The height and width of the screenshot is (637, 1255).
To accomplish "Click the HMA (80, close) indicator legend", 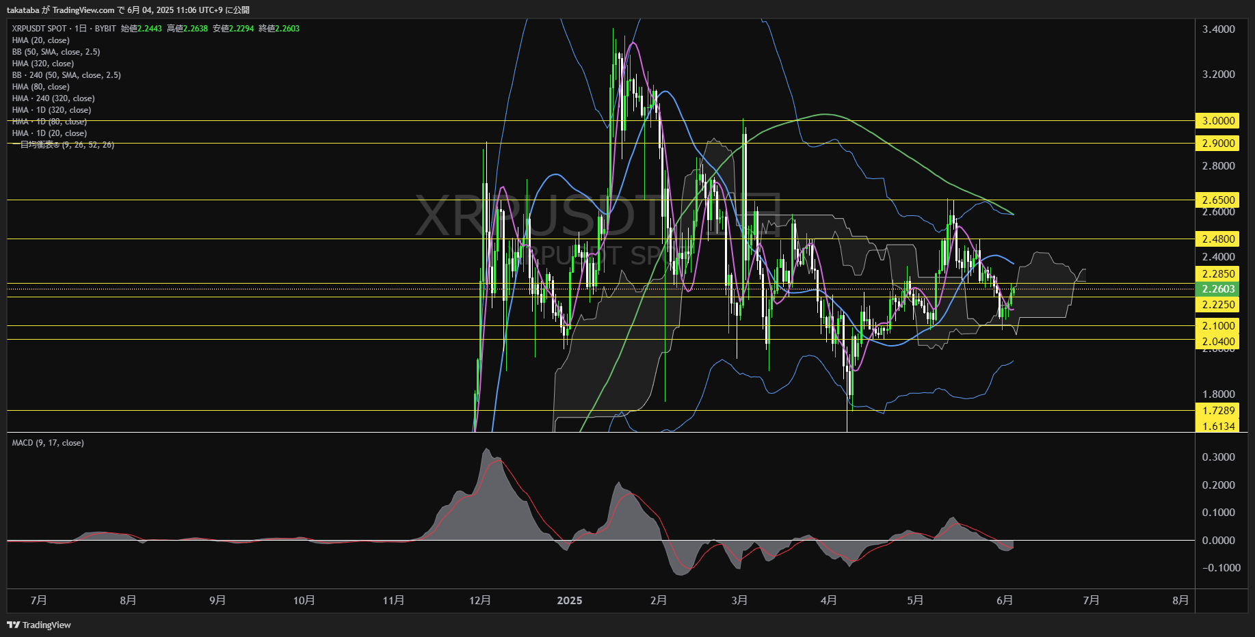I will [x=40, y=87].
